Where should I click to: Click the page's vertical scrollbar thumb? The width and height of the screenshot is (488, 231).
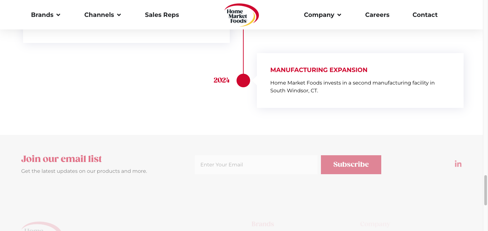(x=485, y=190)
